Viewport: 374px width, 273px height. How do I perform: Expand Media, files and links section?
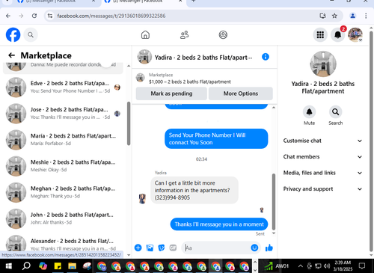(x=322, y=173)
